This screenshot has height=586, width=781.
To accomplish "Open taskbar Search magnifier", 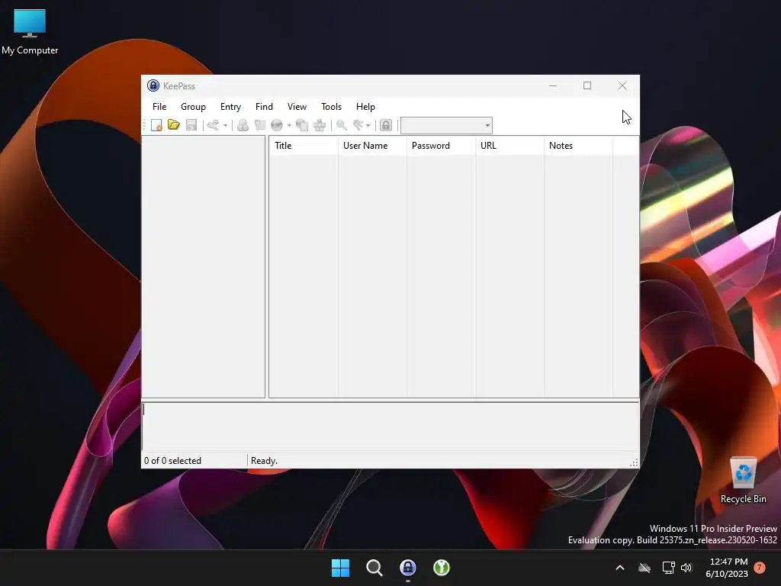I will 374,568.
